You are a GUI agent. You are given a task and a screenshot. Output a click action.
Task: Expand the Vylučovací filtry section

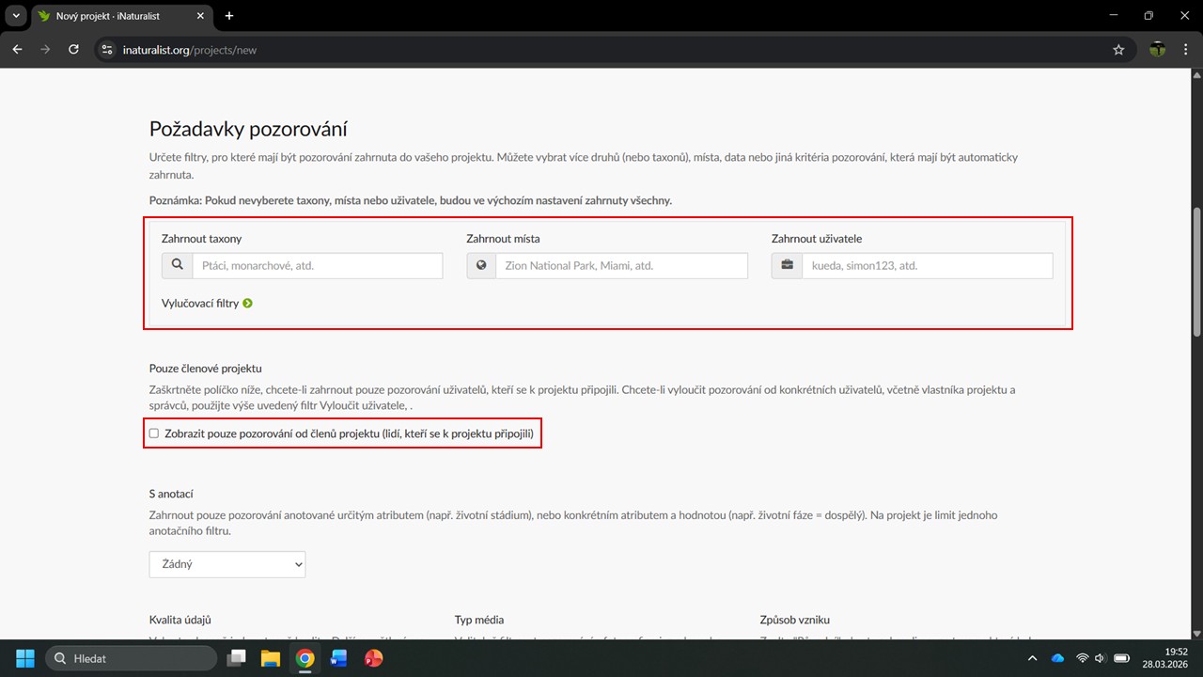point(200,304)
